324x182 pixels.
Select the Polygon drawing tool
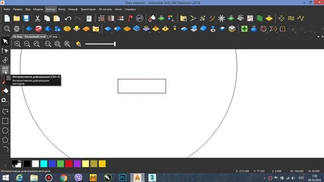(x=5, y=140)
